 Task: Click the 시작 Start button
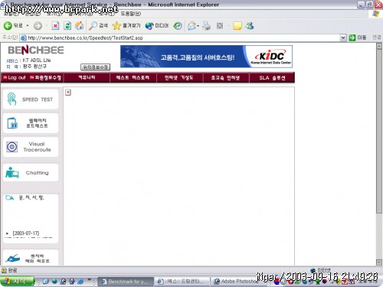click(17, 282)
